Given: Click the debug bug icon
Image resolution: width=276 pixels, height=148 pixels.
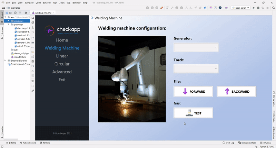Looking at the screenshot, I should coord(258,8).
